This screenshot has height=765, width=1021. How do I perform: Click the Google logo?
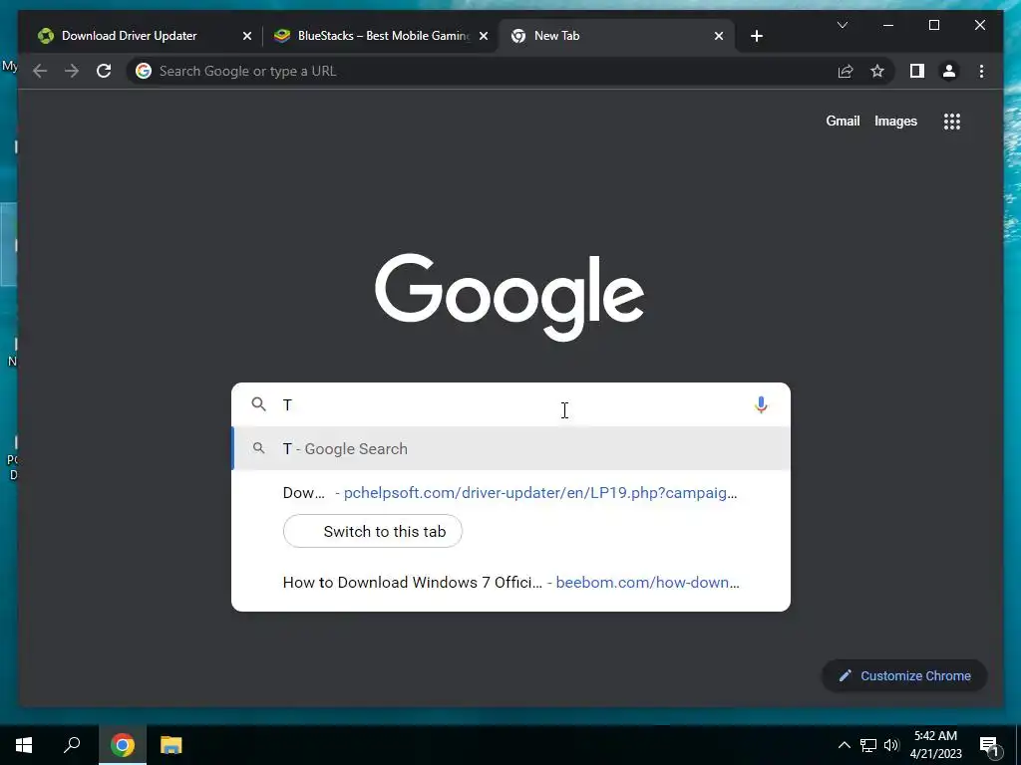(x=510, y=297)
